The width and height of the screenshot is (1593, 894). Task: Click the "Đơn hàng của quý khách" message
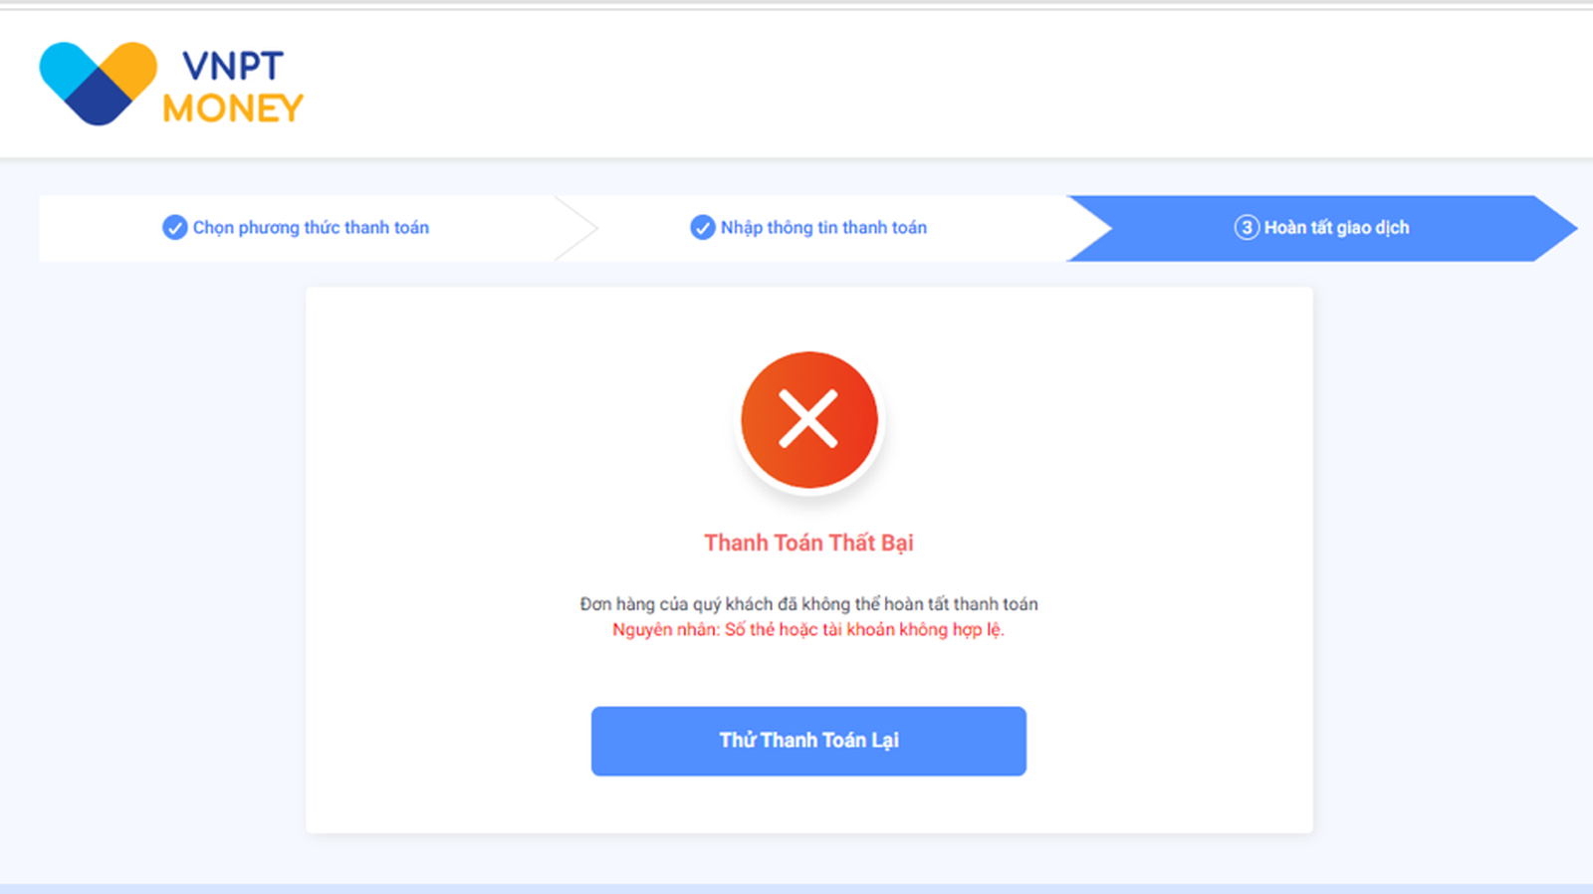click(x=808, y=604)
